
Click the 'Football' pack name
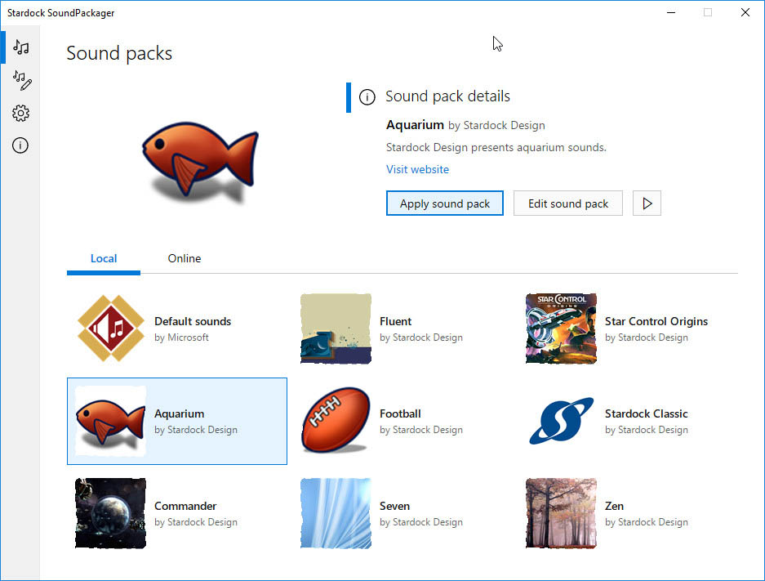pyautogui.click(x=400, y=413)
